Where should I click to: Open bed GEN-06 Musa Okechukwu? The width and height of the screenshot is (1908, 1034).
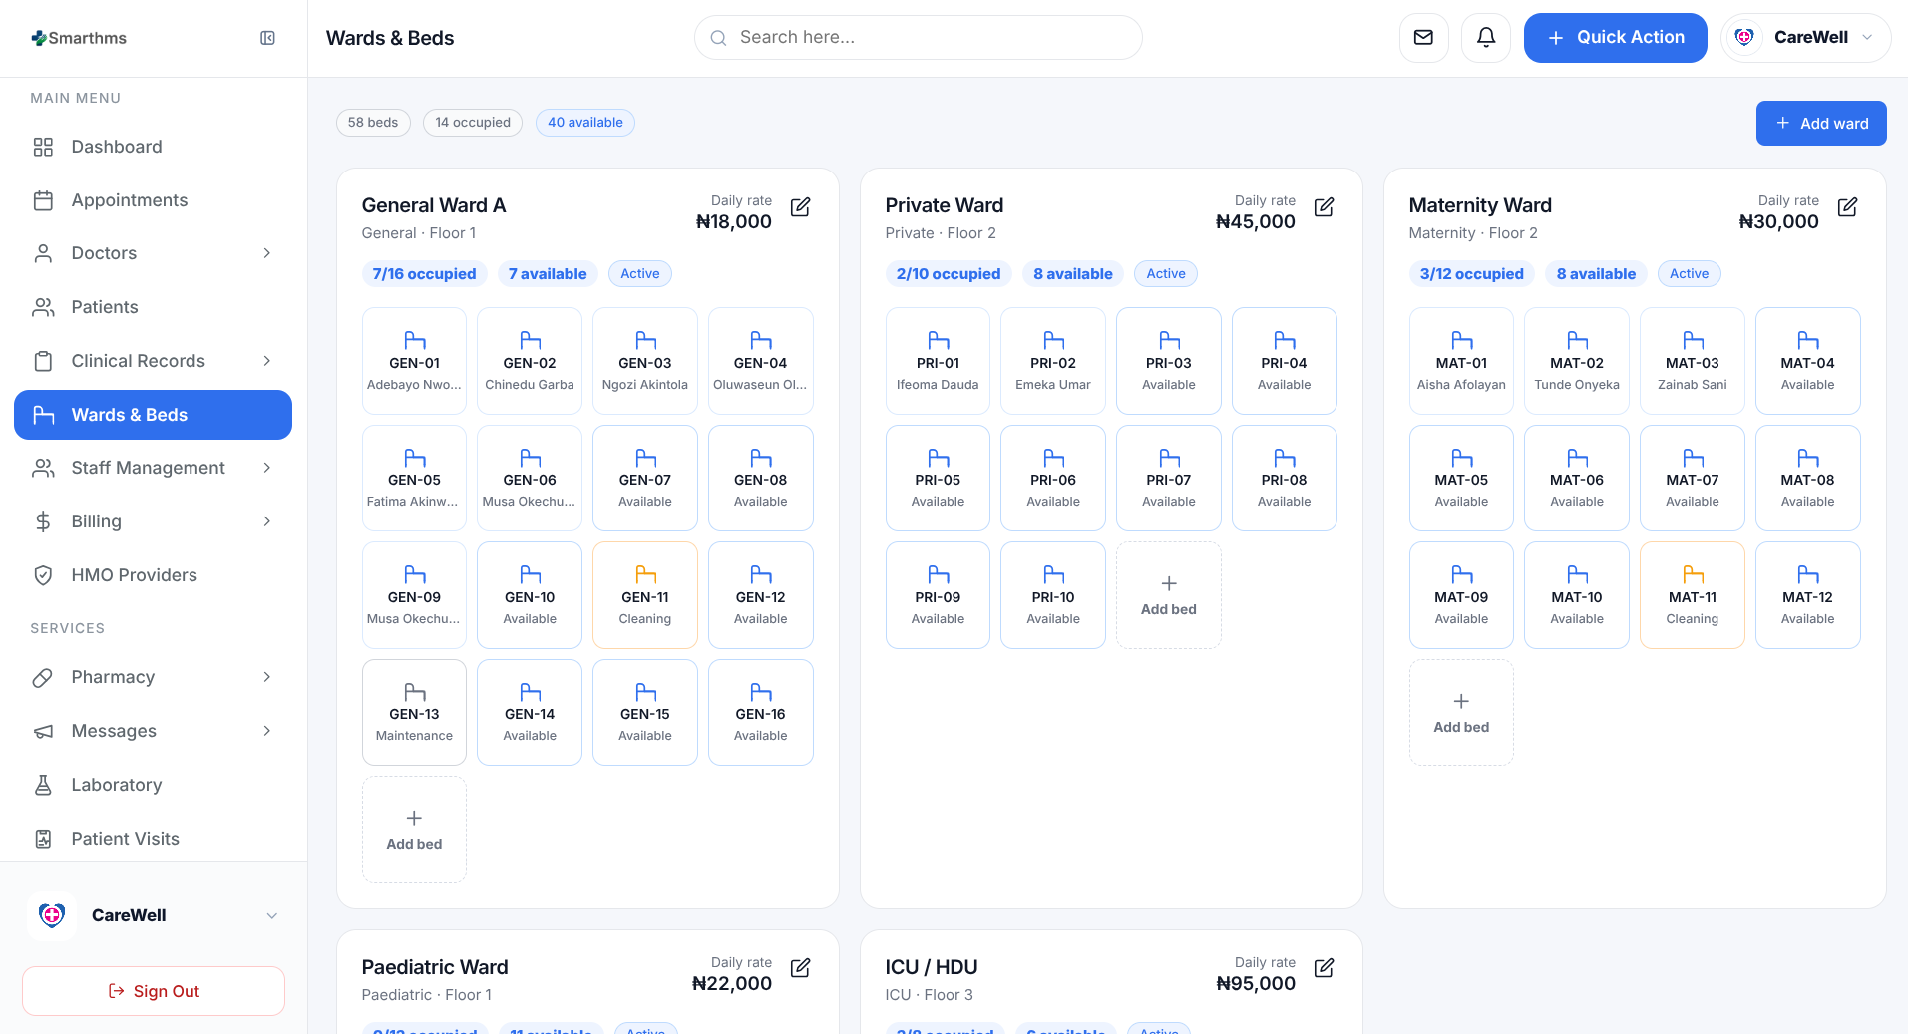pos(530,478)
